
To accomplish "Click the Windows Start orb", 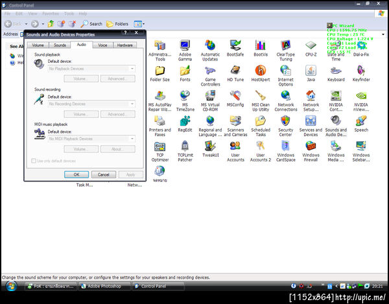I will point(11,286).
